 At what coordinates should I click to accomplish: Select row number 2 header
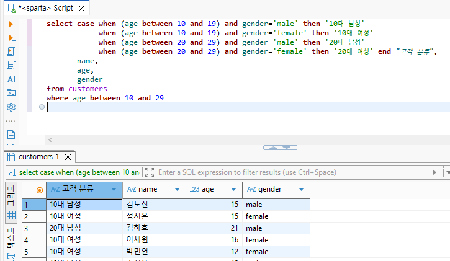[x=34, y=216]
